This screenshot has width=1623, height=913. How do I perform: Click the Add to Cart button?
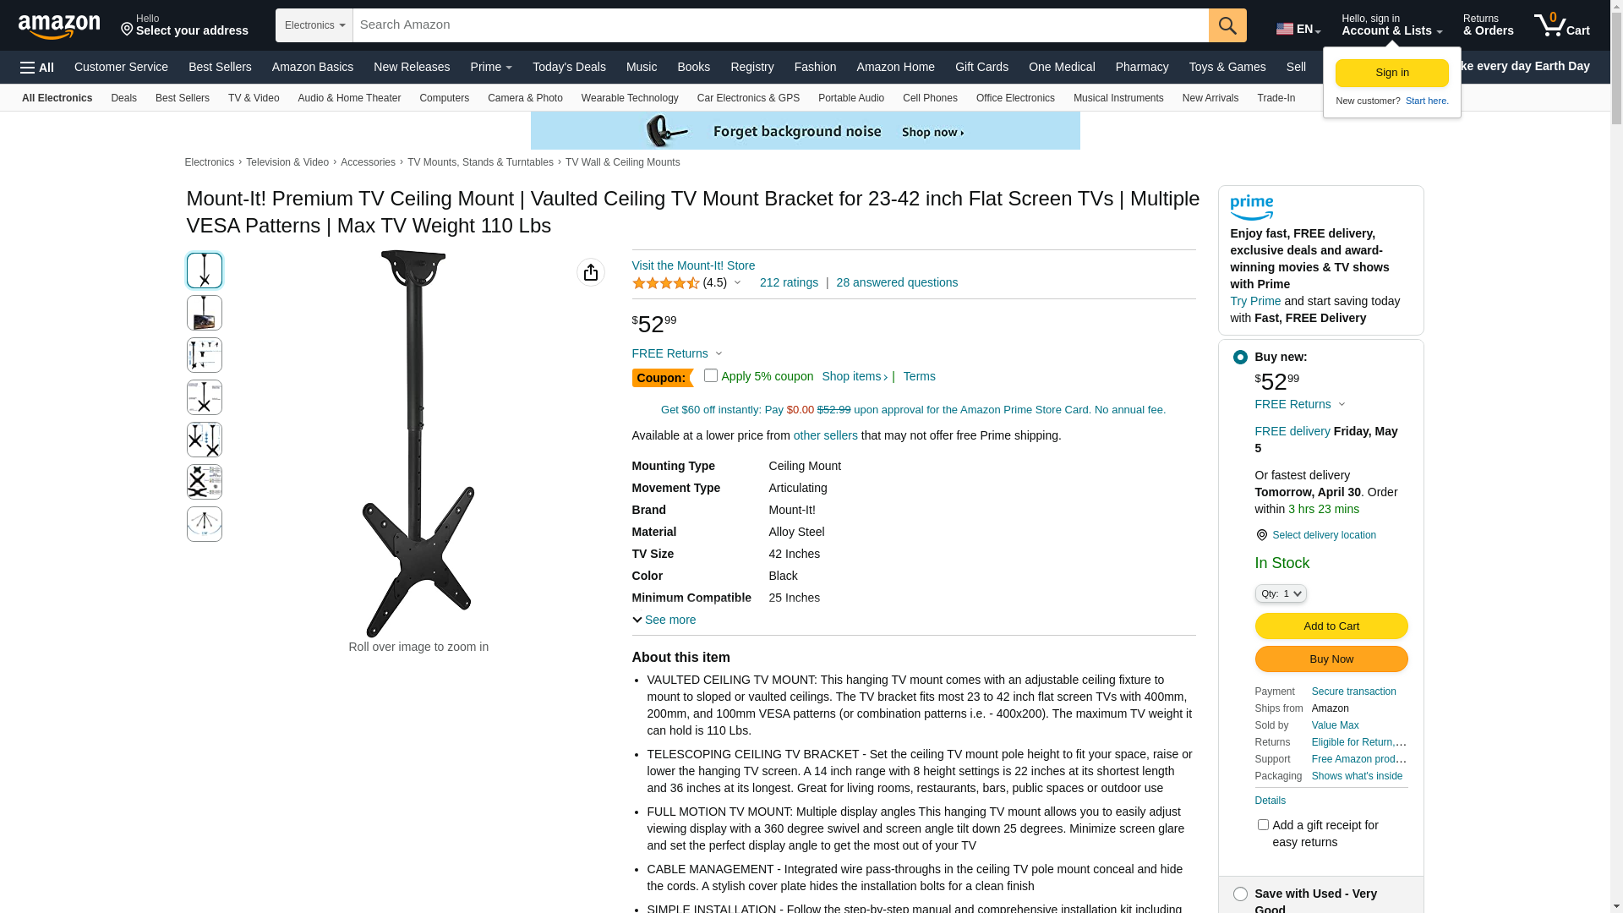pos(1331,626)
